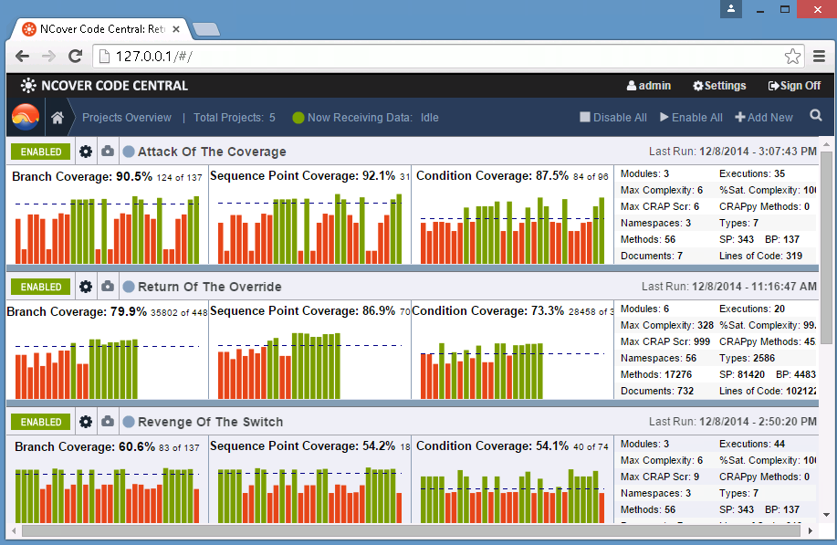Screen dimensions: 837x545
Task: Open the gear icon for Revenge Of The Switch
Action: [x=86, y=422]
